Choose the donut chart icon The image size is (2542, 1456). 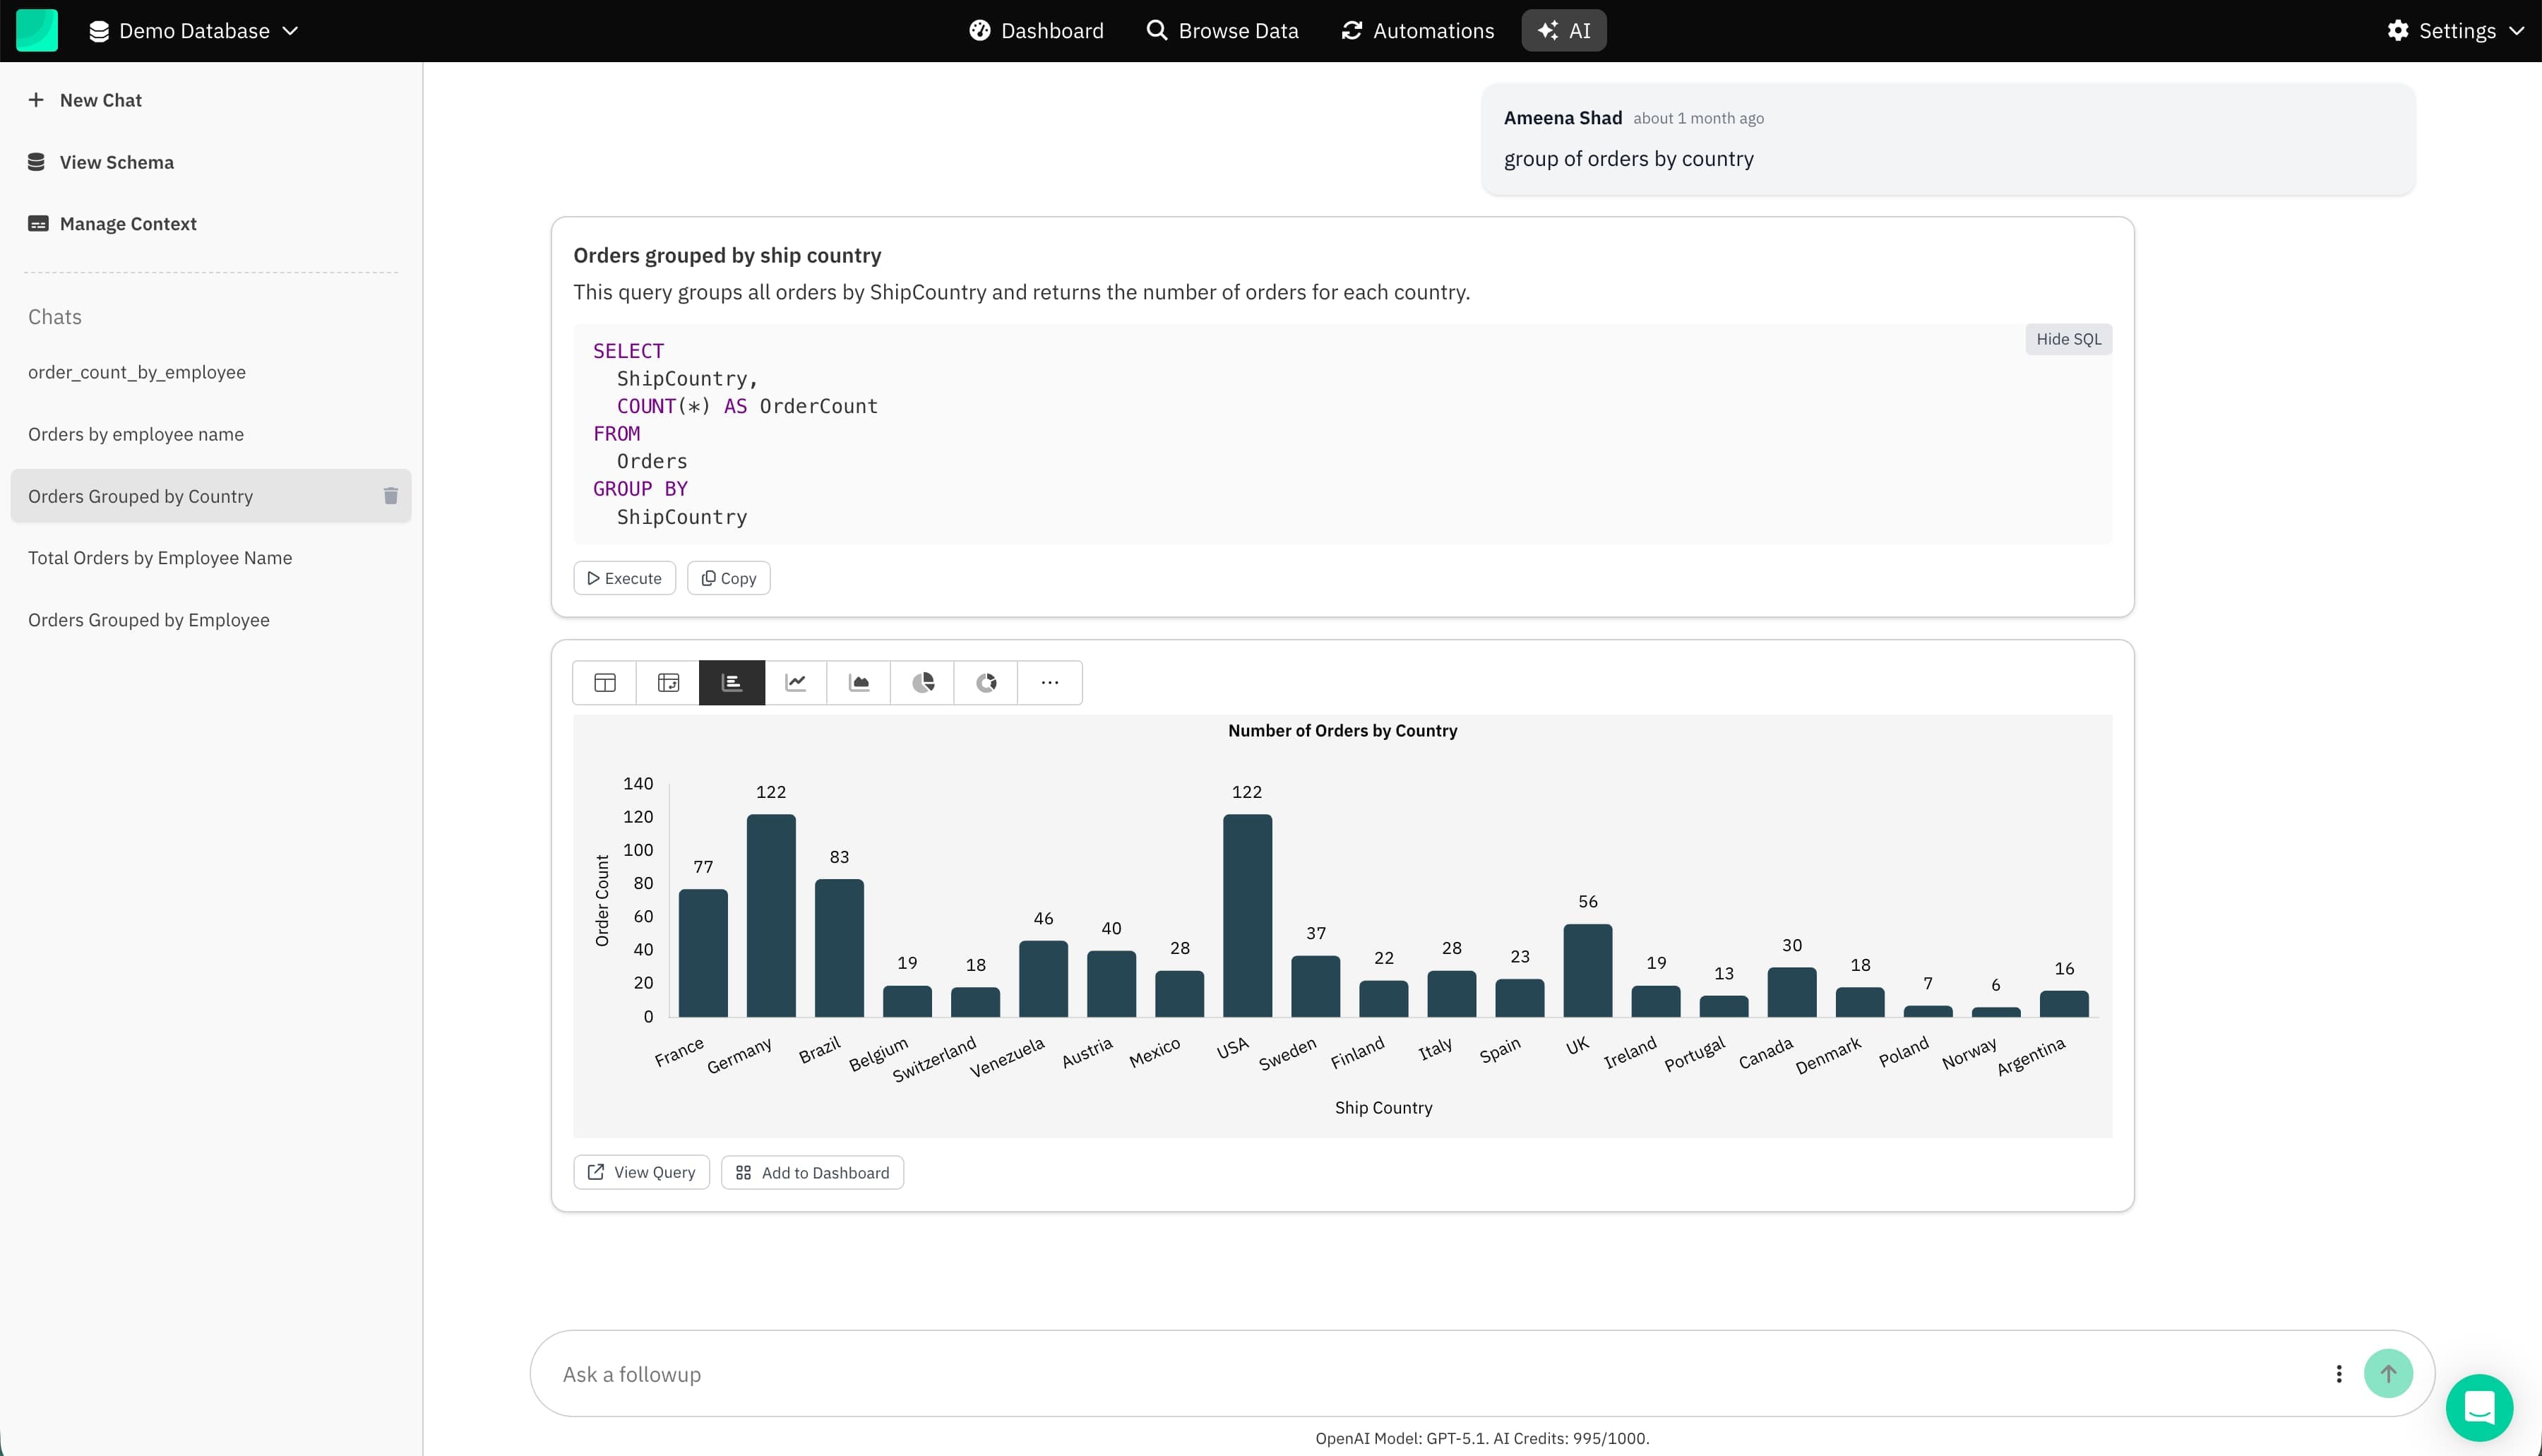click(986, 682)
